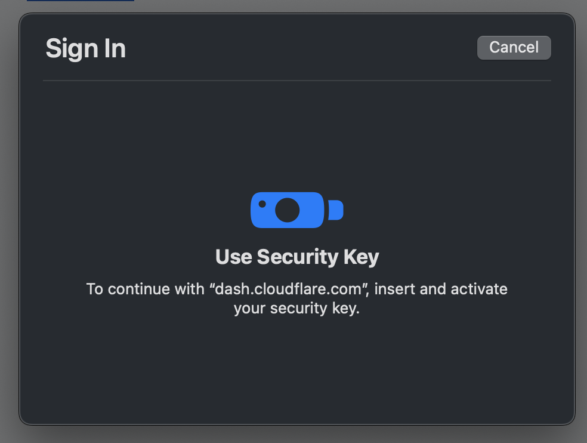
Task: Click the blue underlined element above the dialog
Action: coord(81,1)
